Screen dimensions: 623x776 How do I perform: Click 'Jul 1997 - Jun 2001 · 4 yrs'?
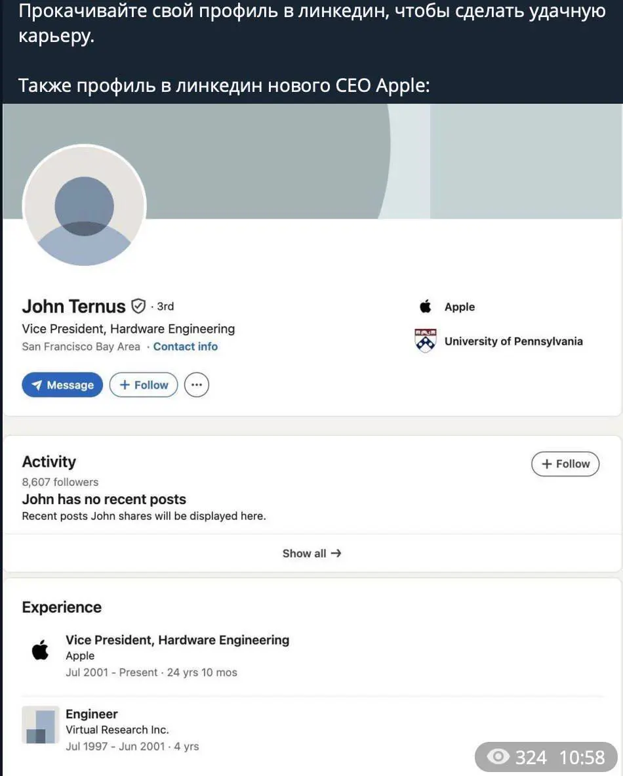[x=132, y=746]
